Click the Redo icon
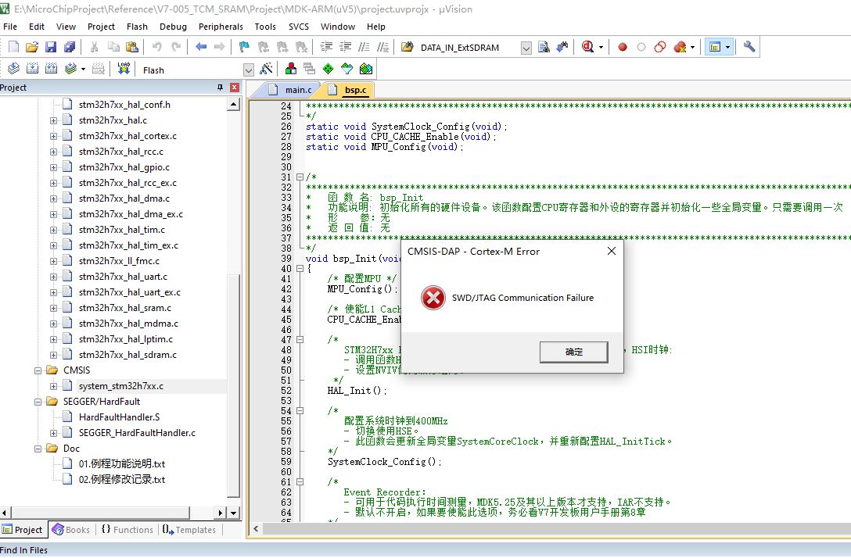This screenshot has height=558, width=851. tap(176, 47)
